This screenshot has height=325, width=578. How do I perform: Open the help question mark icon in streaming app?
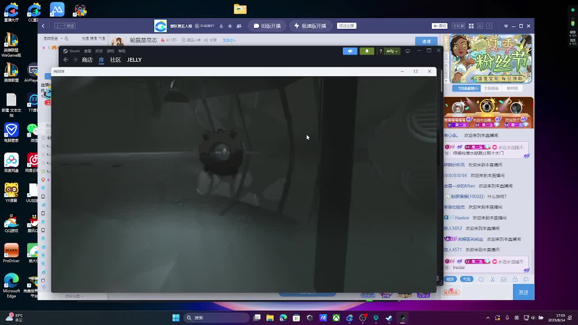tap(489, 26)
